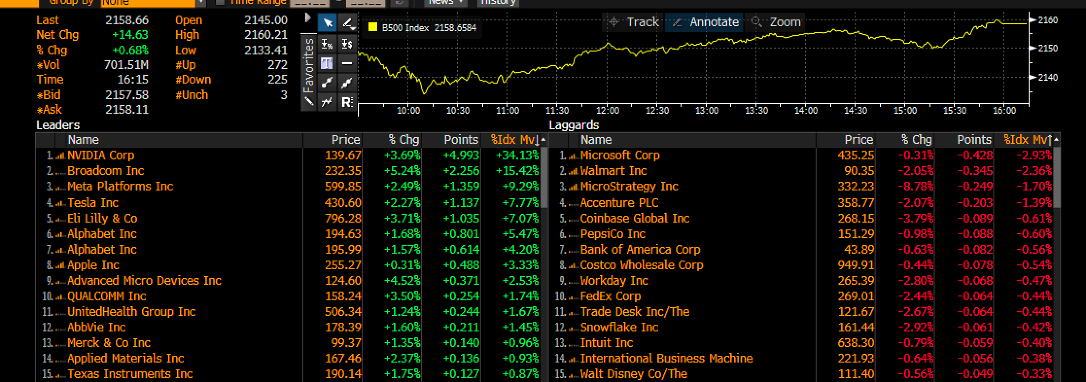Select the Advanced Micro Devices Inc row

click(288, 280)
